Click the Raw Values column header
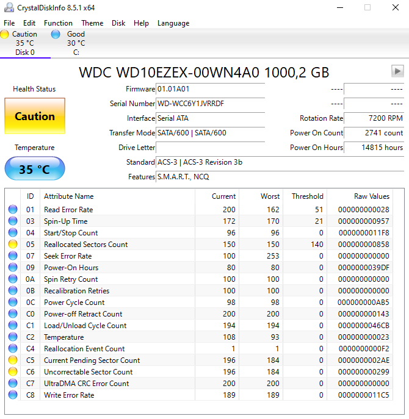Image resolution: width=409 pixels, height=419 pixels. point(371,196)
